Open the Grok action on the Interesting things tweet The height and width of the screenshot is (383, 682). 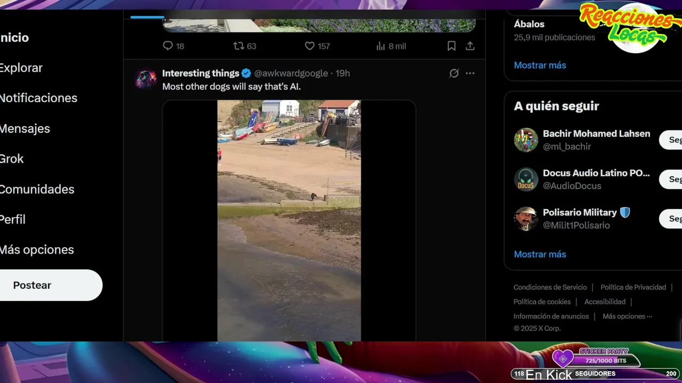(454, 73)
